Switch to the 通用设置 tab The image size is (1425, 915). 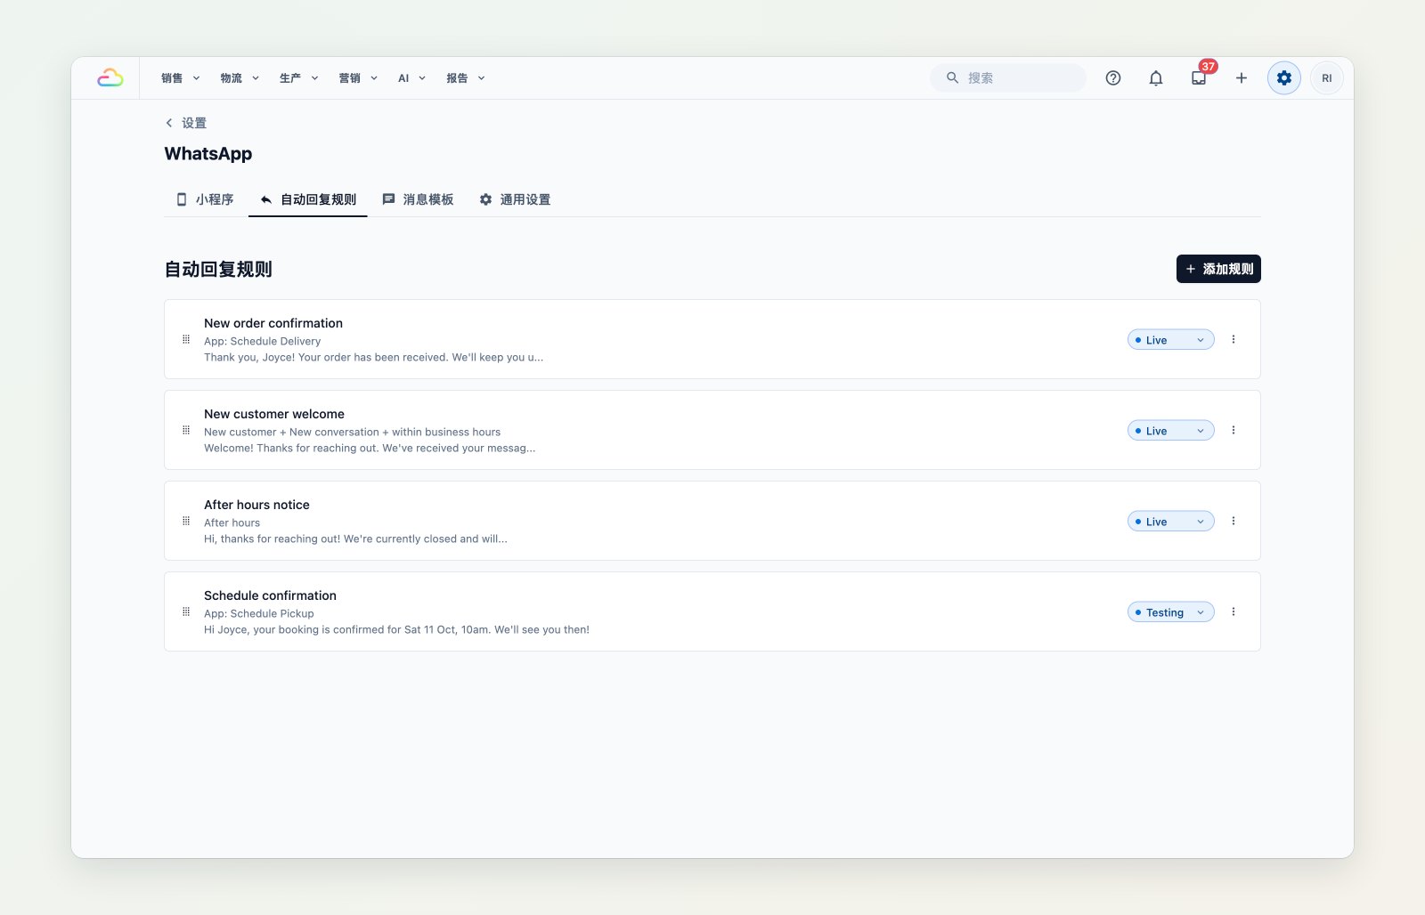pyautogui.click(x=515, y=199)
